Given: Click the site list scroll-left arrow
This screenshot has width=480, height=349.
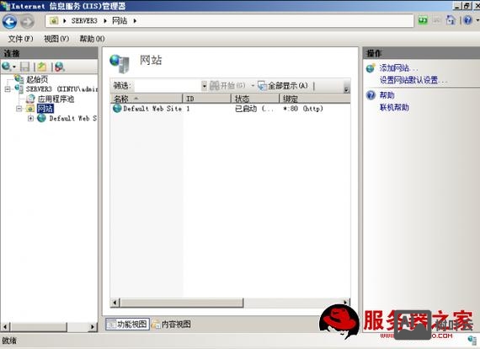Looking at the screenshot, I should pos(115,303).
